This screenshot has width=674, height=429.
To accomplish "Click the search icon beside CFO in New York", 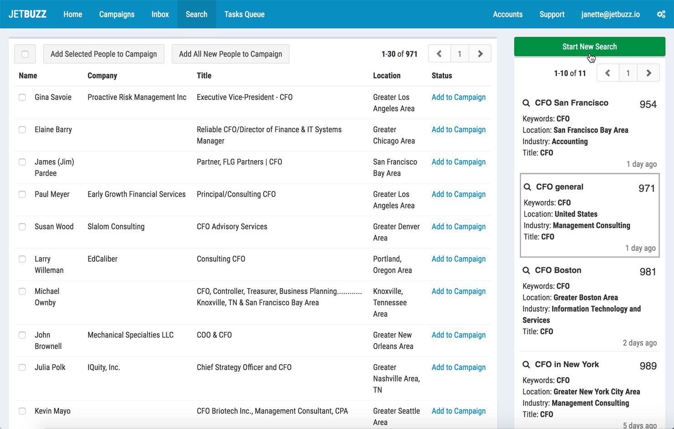I will pos(526,364).
